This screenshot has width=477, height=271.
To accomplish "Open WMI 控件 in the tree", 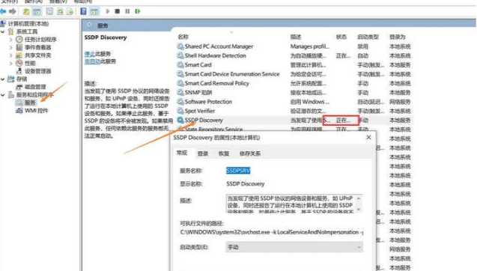I will [36, 110].
